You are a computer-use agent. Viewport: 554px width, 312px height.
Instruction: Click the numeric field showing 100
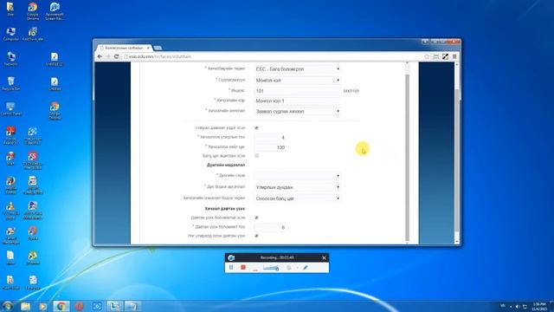(x=270, y=147)
